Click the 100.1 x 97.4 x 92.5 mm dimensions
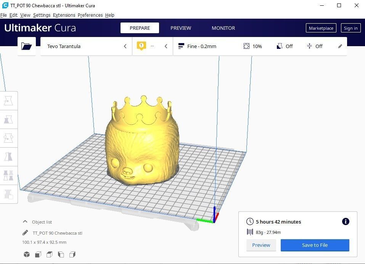365x264 pixels. coord(44,242)
